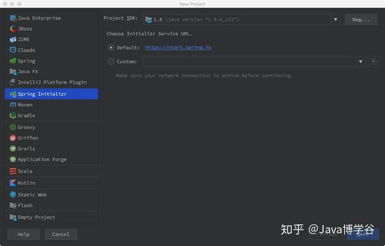385x246 pixels.
Task: Click the Empty Project folder icon
Action: [13, 217]
